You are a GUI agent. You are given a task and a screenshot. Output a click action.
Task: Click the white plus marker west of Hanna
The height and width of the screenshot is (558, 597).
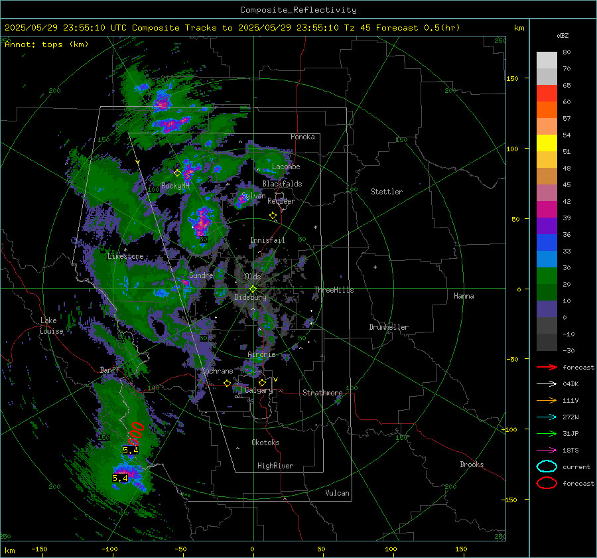[375, 267]
